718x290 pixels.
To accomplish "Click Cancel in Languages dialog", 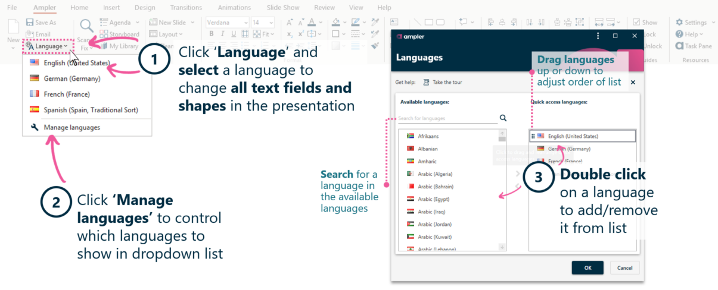I will (x=624, y=267).
